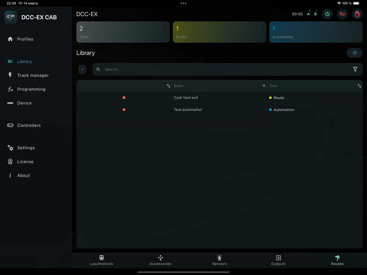Click the Device hardware icon
This screenshot has height=275, width=367.
[10, 103]
